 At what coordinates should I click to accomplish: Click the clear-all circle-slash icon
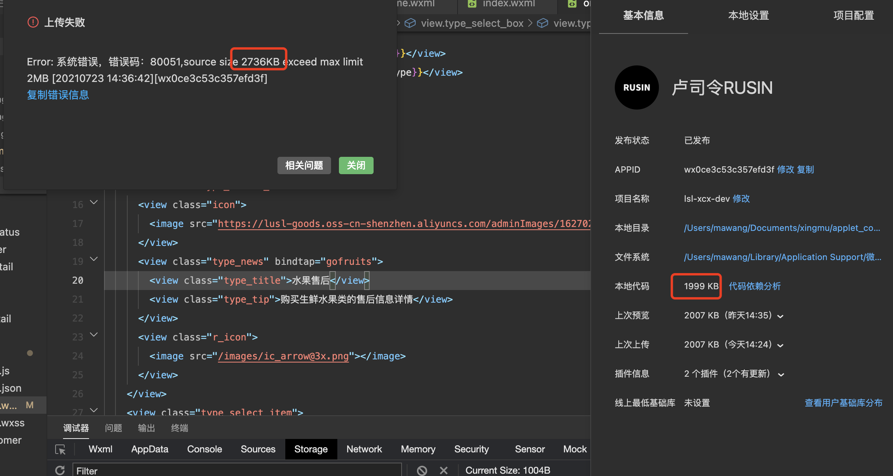[x=422, y=470]
